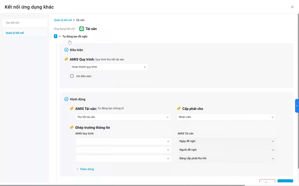Viewport: 299px width, 186px height.
Task: Click the vertical scrollbar on the right
Action: coord(298,91)
